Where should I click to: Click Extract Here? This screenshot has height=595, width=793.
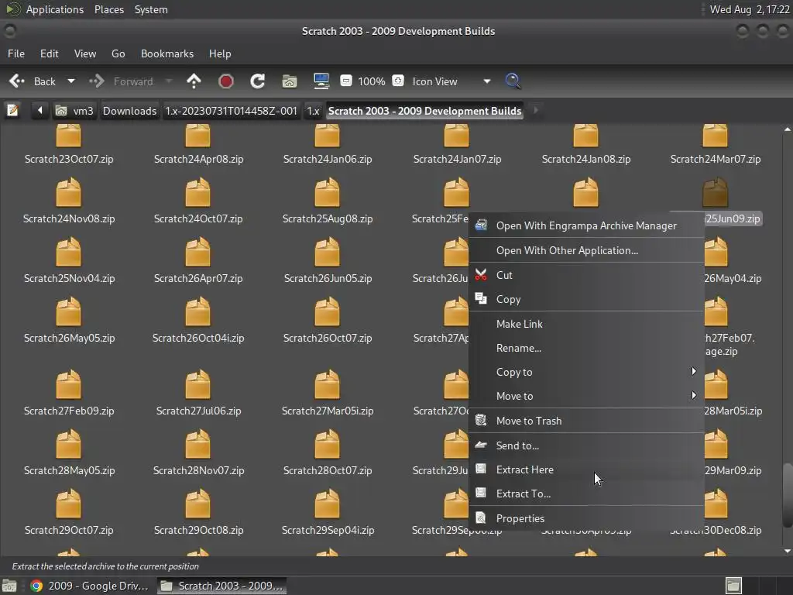click(x=587, y=469)
